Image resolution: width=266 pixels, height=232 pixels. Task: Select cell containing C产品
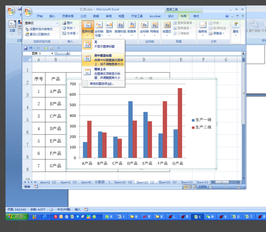tap(55, 116)
